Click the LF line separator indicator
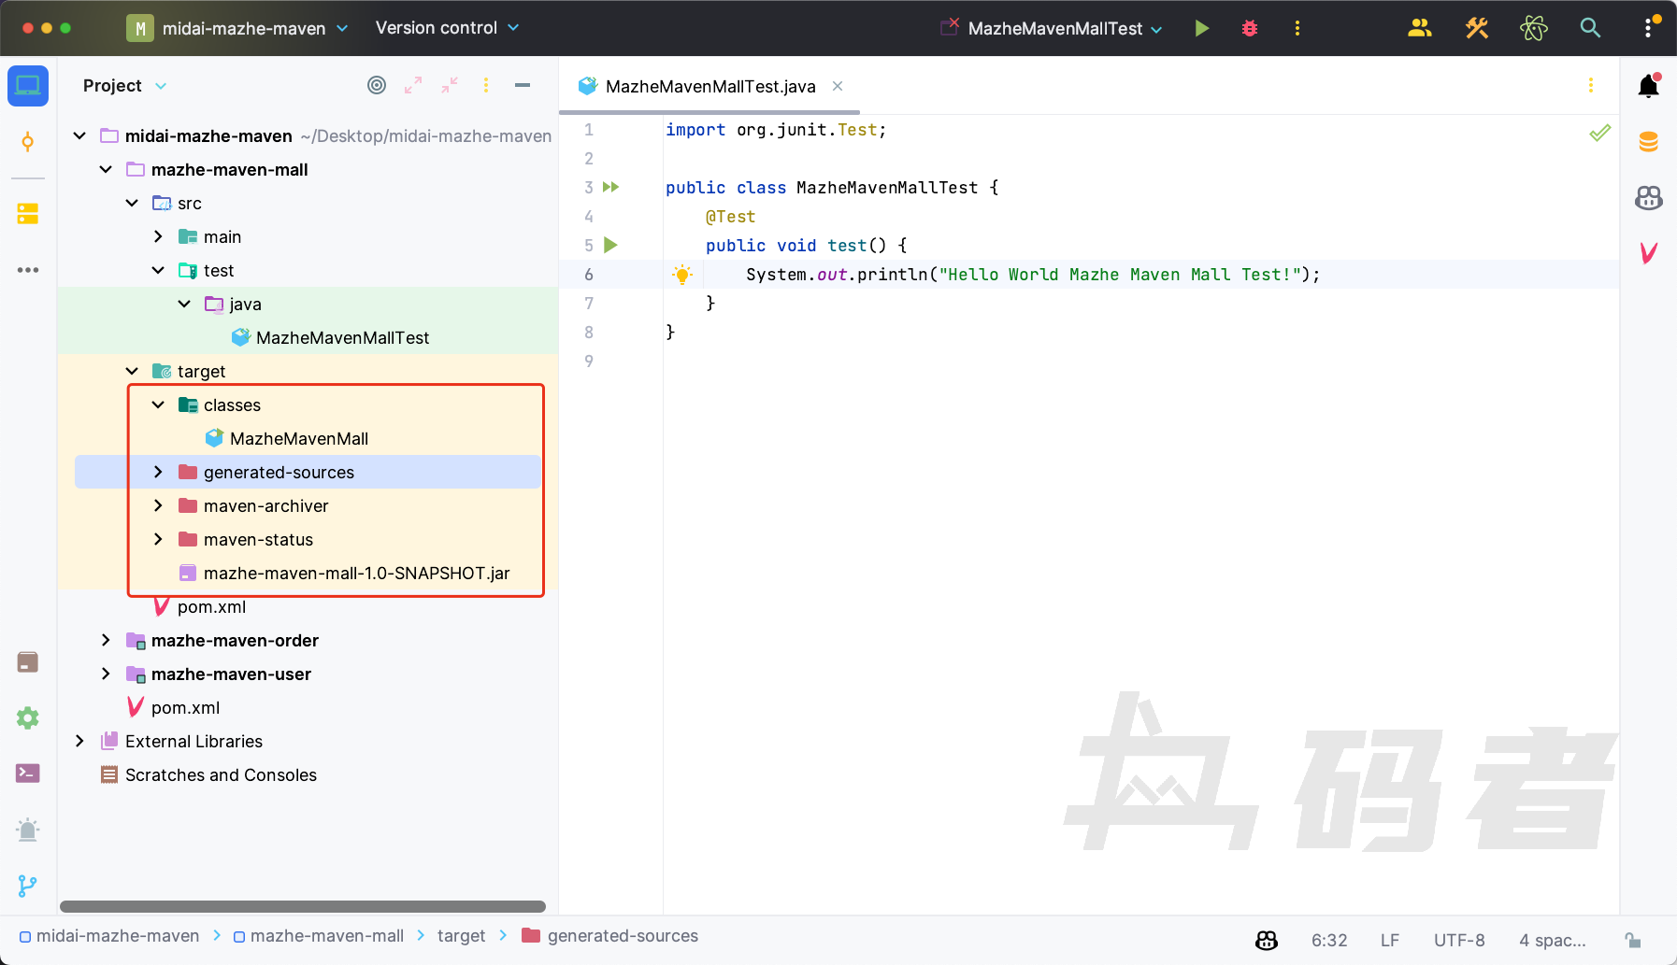The image size is (1677, 965). tap(1390, 940)
